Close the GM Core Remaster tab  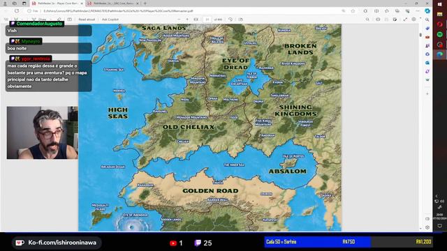click(x=138, y=3)
